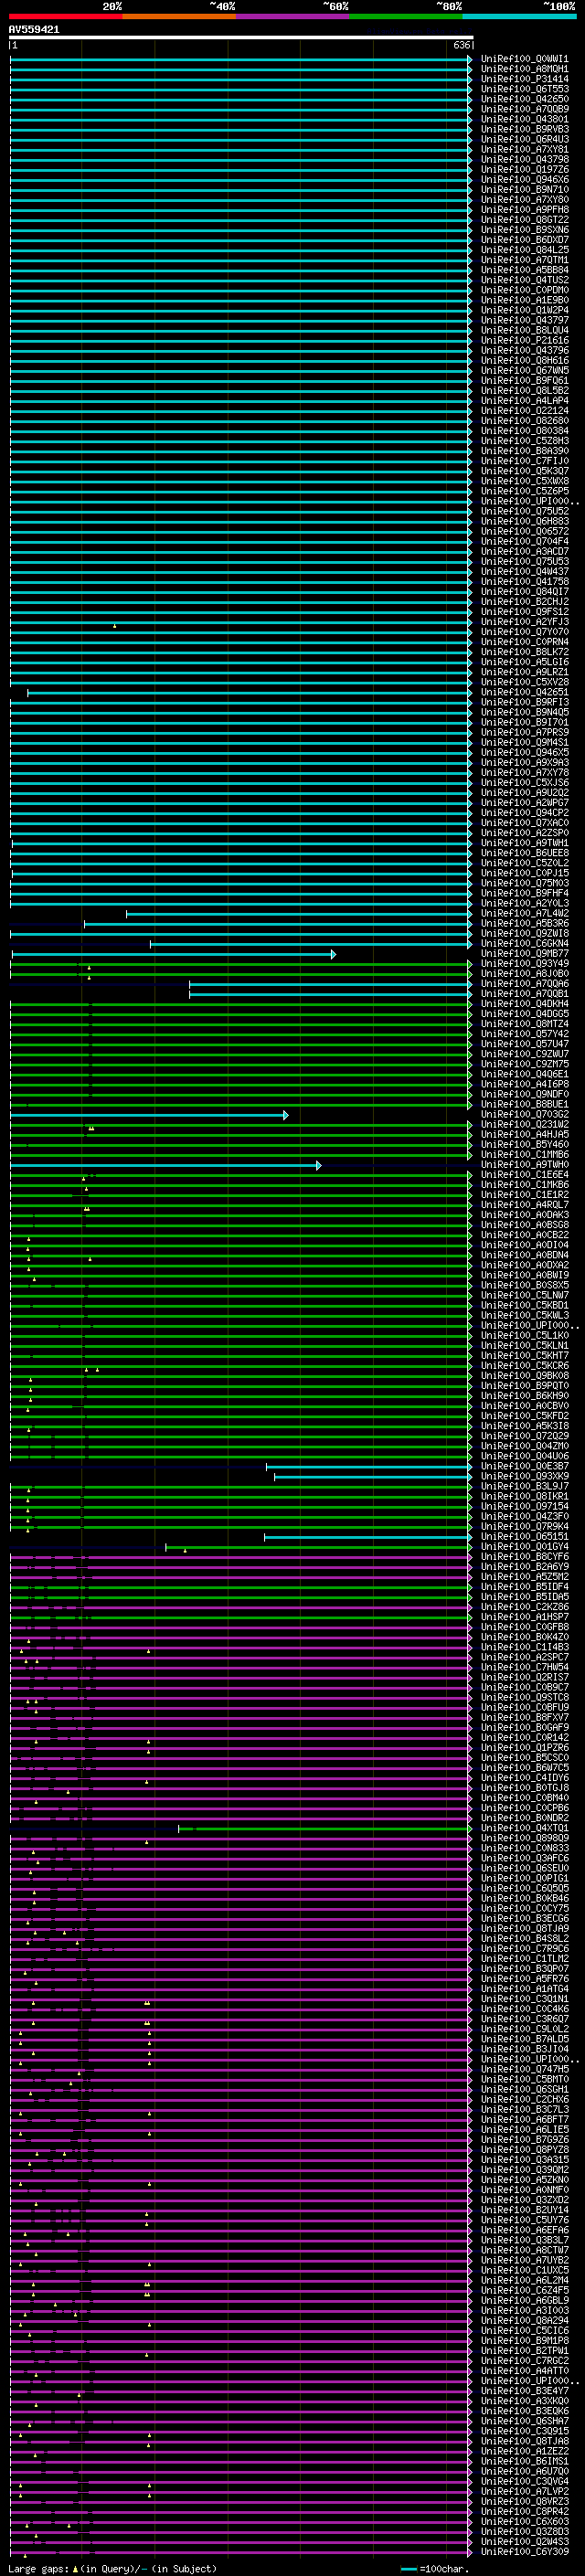Select the UniRef100_B5Y460 label
Viewport: 585px width, 2576px height.
pos(525,1144)
